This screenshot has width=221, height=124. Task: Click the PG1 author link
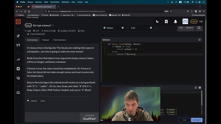[x=81, y=31]
